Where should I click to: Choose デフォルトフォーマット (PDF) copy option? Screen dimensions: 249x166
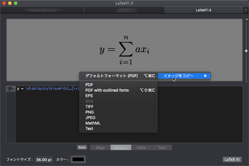click(118, 76)
